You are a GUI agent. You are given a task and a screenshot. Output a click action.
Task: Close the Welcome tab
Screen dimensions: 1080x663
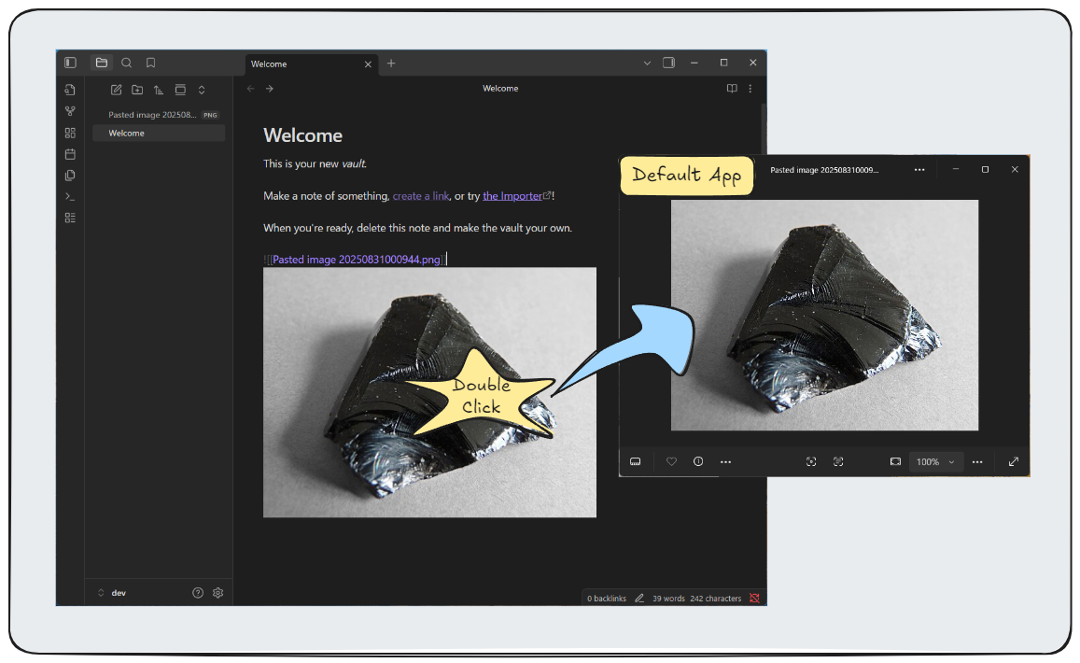[368, 64]
